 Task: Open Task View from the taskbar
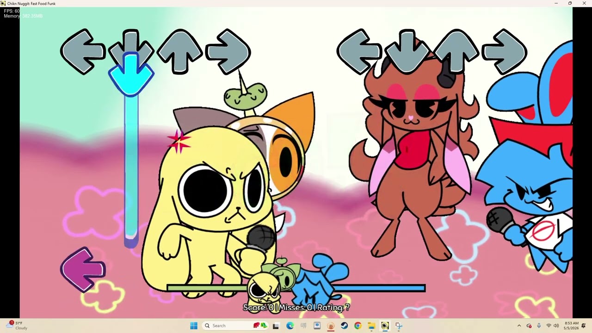[x=276, y=326]
